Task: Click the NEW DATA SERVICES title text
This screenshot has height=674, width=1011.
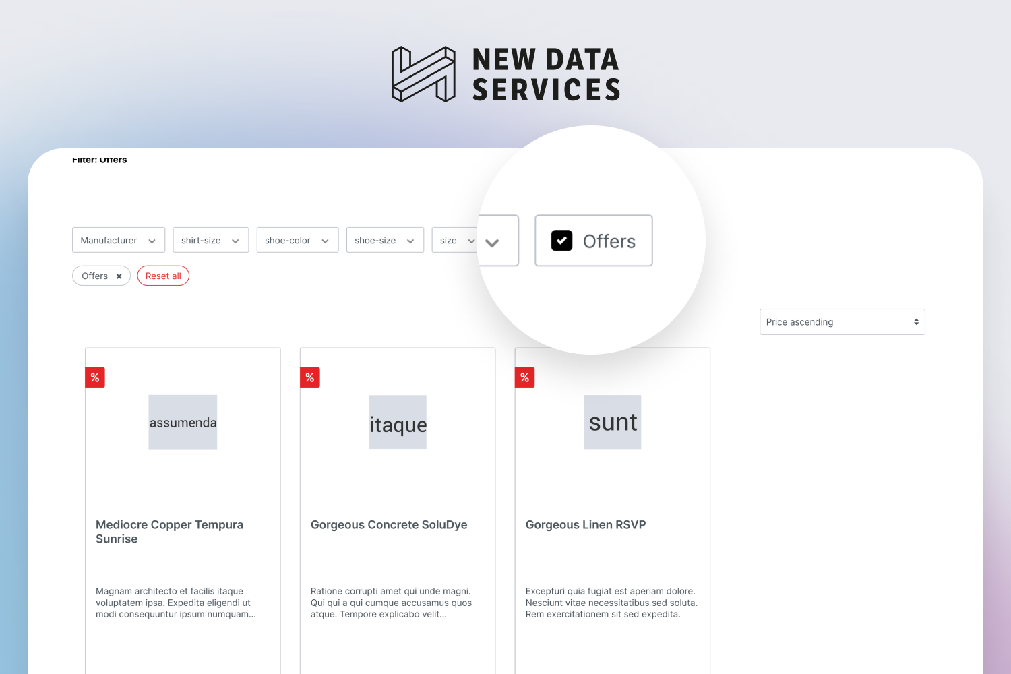Action: 546,74
